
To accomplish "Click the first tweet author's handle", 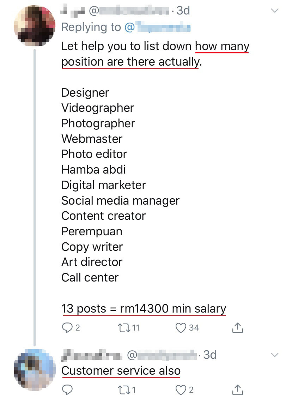I will coord(129,11).
